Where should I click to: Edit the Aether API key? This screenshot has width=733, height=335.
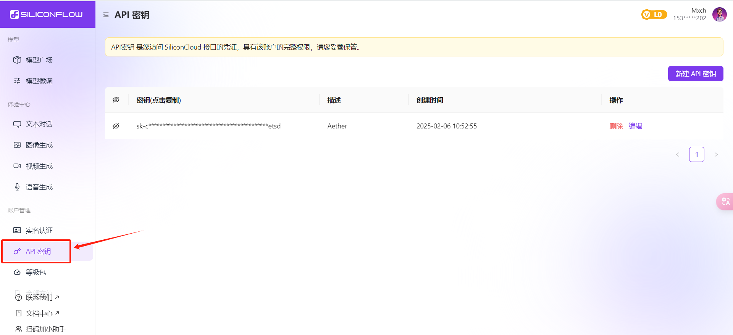pyautogui.click(x=635, y=126)
